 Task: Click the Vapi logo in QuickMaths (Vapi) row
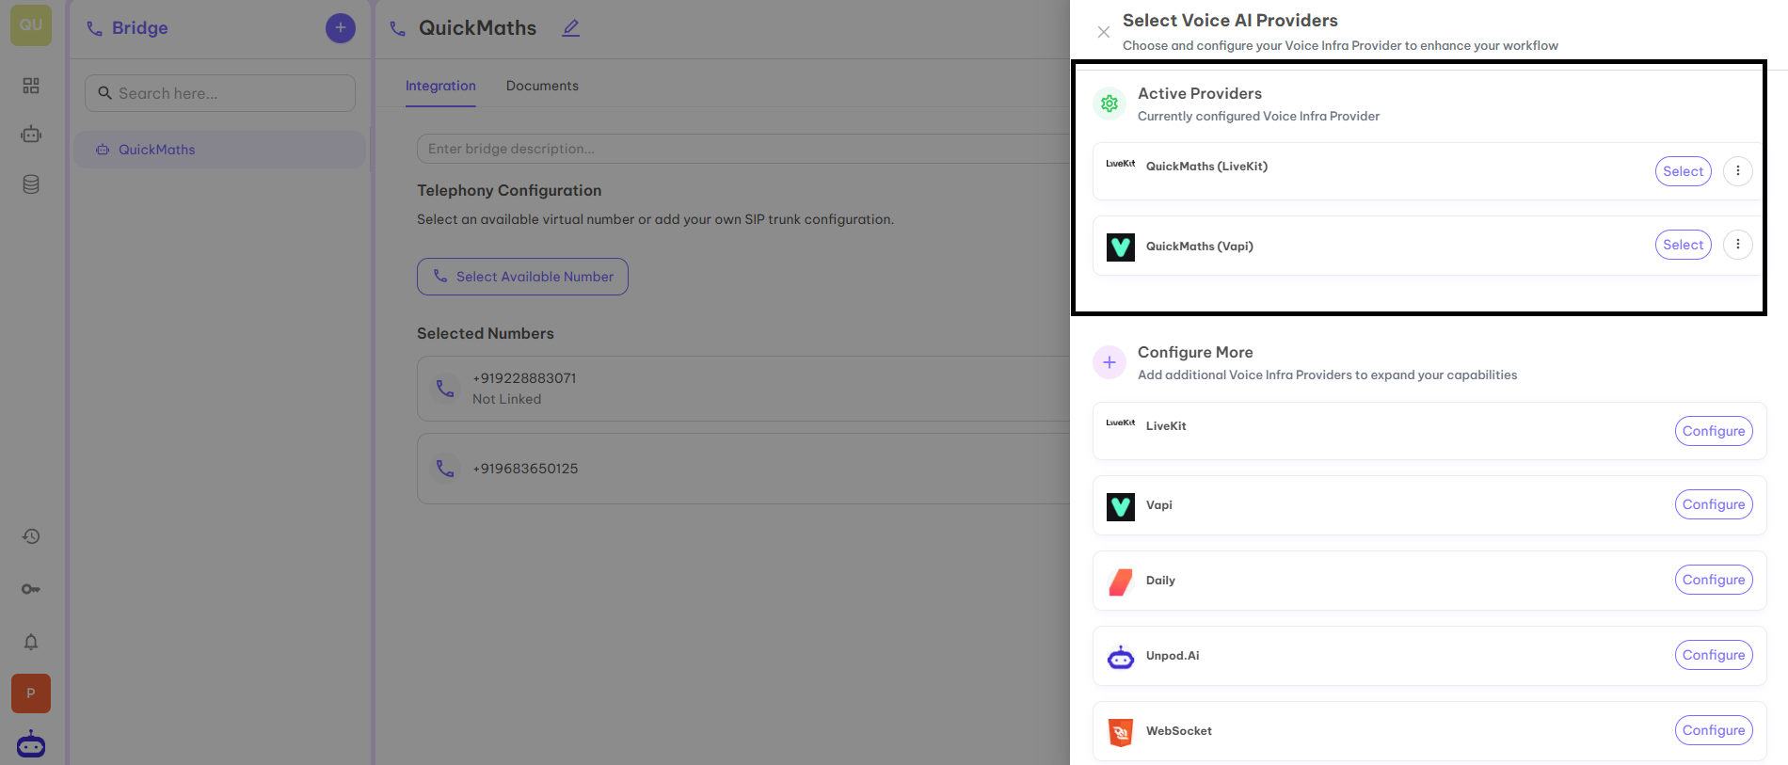pyautogui.click(x=1121, y=247)
